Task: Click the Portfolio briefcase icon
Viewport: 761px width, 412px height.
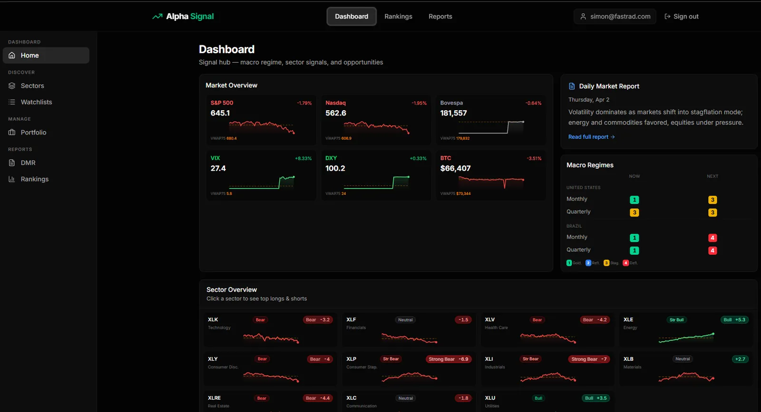Action: (x=12, y=132)
